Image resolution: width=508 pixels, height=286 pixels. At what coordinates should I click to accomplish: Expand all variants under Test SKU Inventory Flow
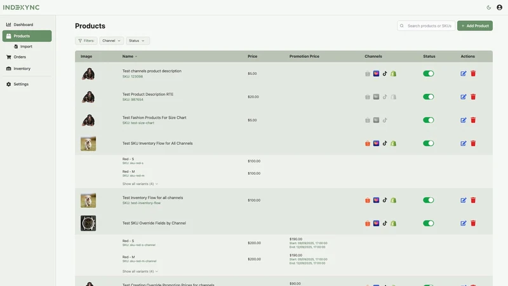pyautogui.click(x=140, y=184)
